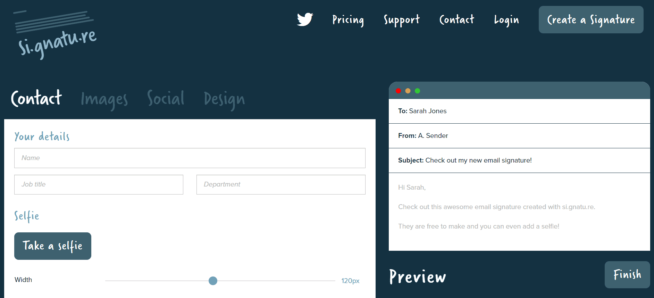Open the Login page
The image size is (654, 298).
(x=506, y=20)
